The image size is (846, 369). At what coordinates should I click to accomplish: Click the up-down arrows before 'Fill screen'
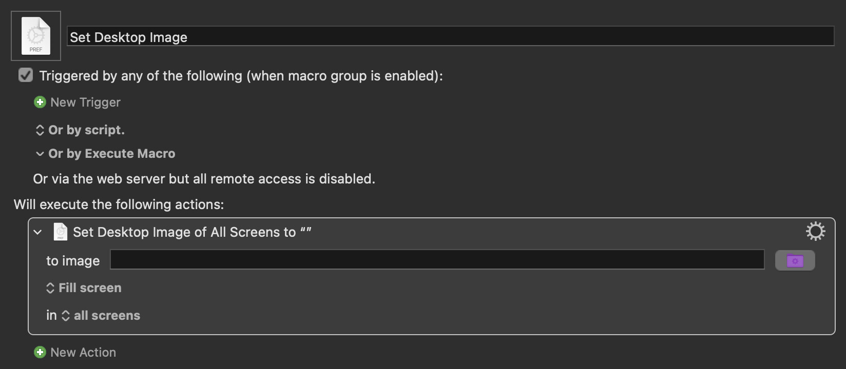[x=50, y=288]
